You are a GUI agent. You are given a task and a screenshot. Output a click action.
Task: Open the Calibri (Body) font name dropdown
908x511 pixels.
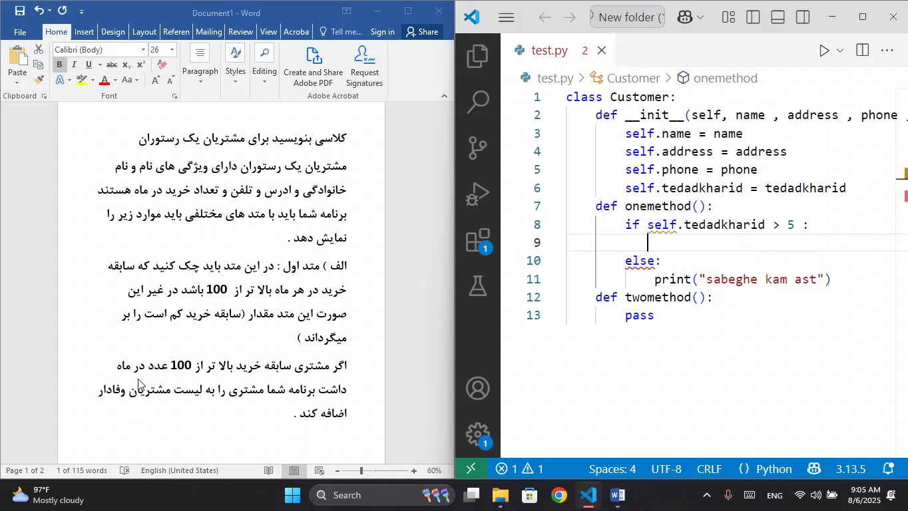[x=143, y=50]
